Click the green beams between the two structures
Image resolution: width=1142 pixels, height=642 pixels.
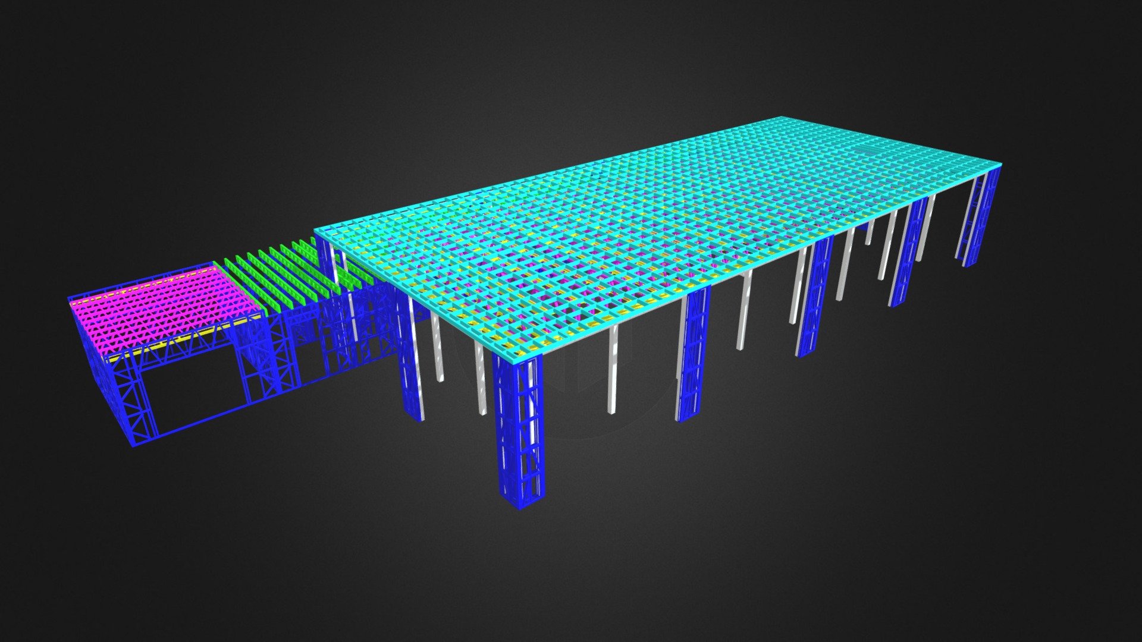[x=291, y=267]
